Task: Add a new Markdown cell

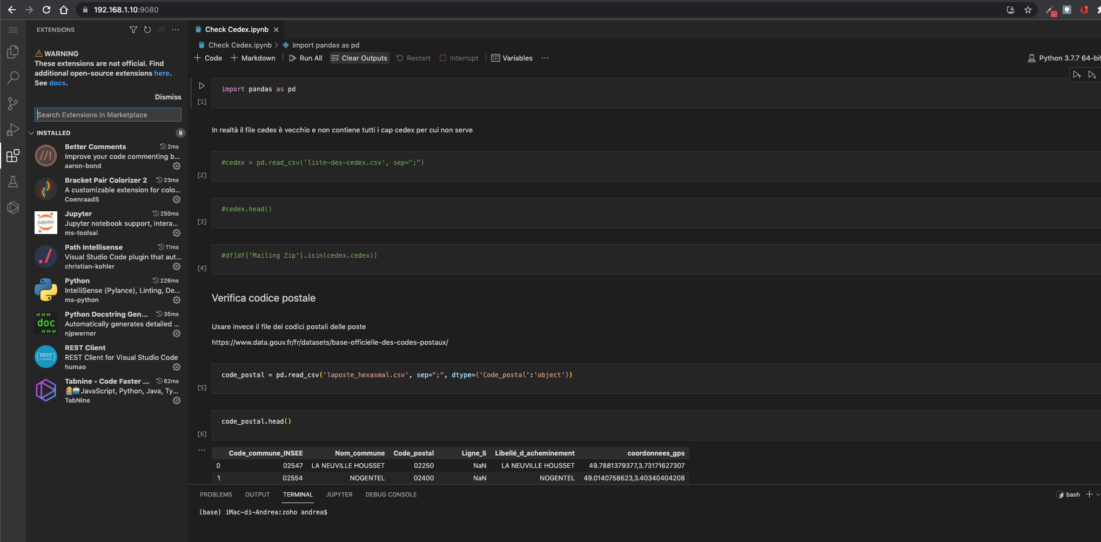Action: pos(253,58)
